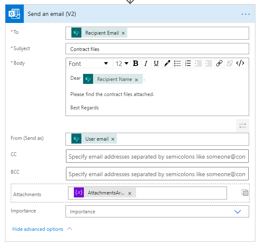
Task: Switch to HTML code view
Action: click(x=240, y=63)
